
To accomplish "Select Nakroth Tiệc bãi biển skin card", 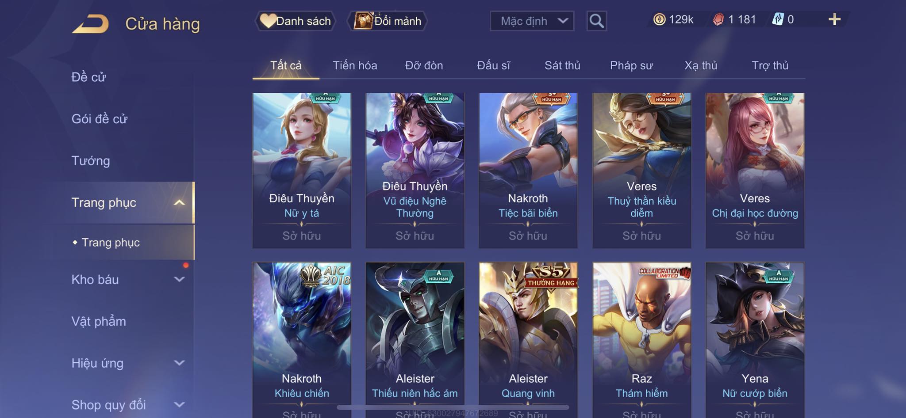I will 528,170.
